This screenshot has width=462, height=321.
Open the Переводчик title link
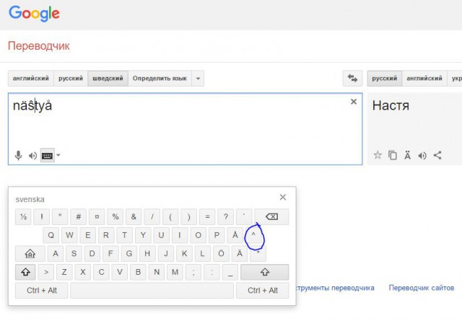pyautogui.click(x=39, y=46)
